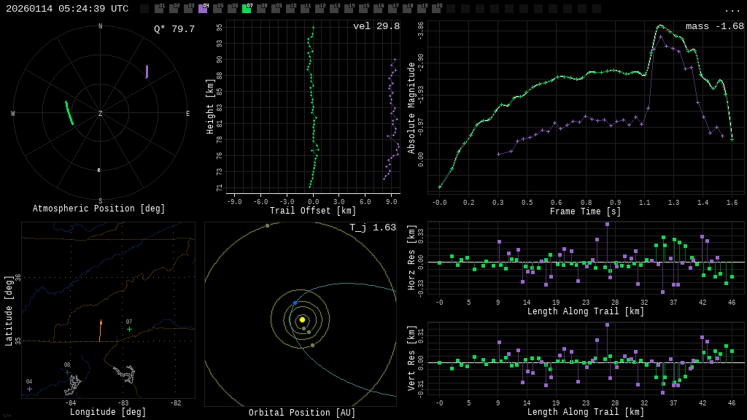Image resolution: width=747 pixels, height=420 pixels.
Task: Click the 'mass -1.68' readout
Action: (714, 26)
